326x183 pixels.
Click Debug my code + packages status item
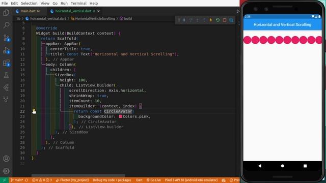point(112,180)
